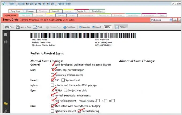This screenshot has height=115, width=182.
Task: Click the Email envelope icon
Action: click(x=35, y=27)
